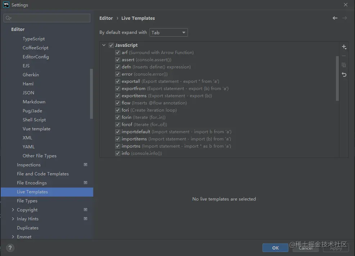Click the add template plus icon

(x=344, y=47)
